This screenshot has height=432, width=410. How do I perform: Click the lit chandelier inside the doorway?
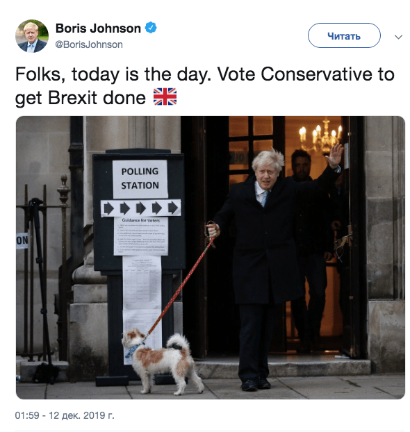pyautogui.click(x=322, y=136)
